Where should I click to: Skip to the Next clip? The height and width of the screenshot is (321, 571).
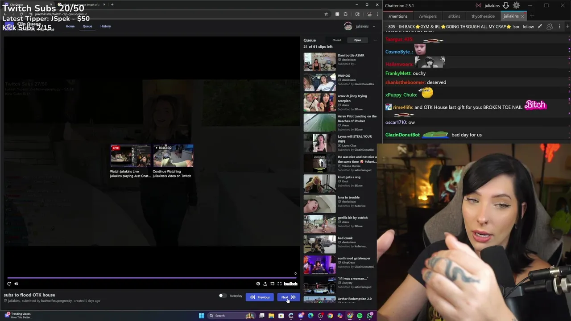288,297
